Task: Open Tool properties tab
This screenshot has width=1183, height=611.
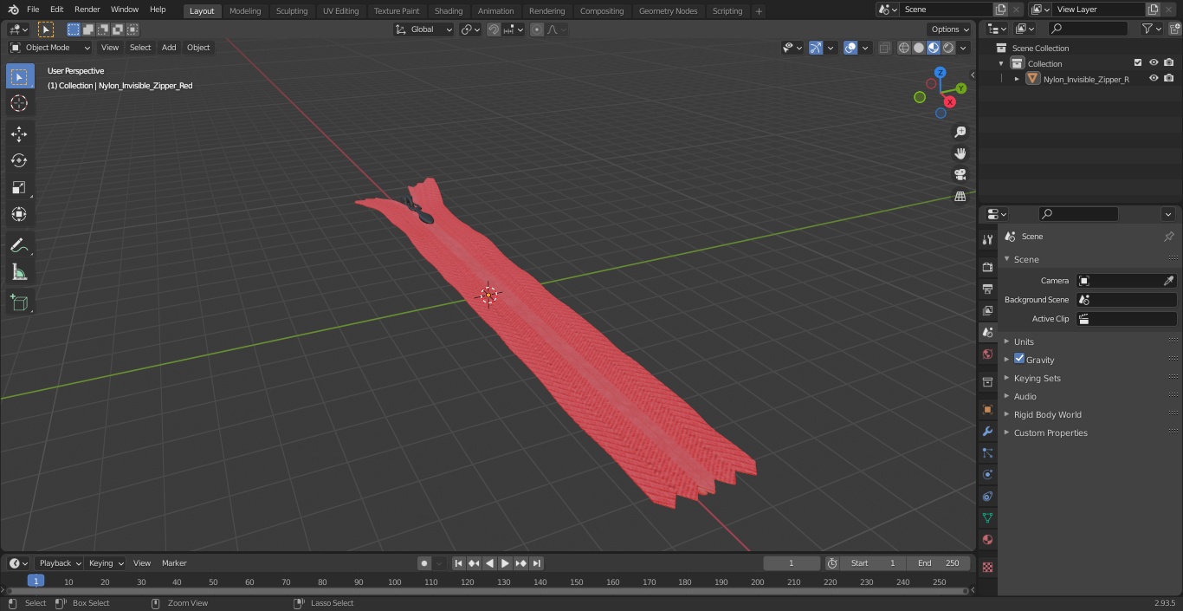Action: point(987,240)
